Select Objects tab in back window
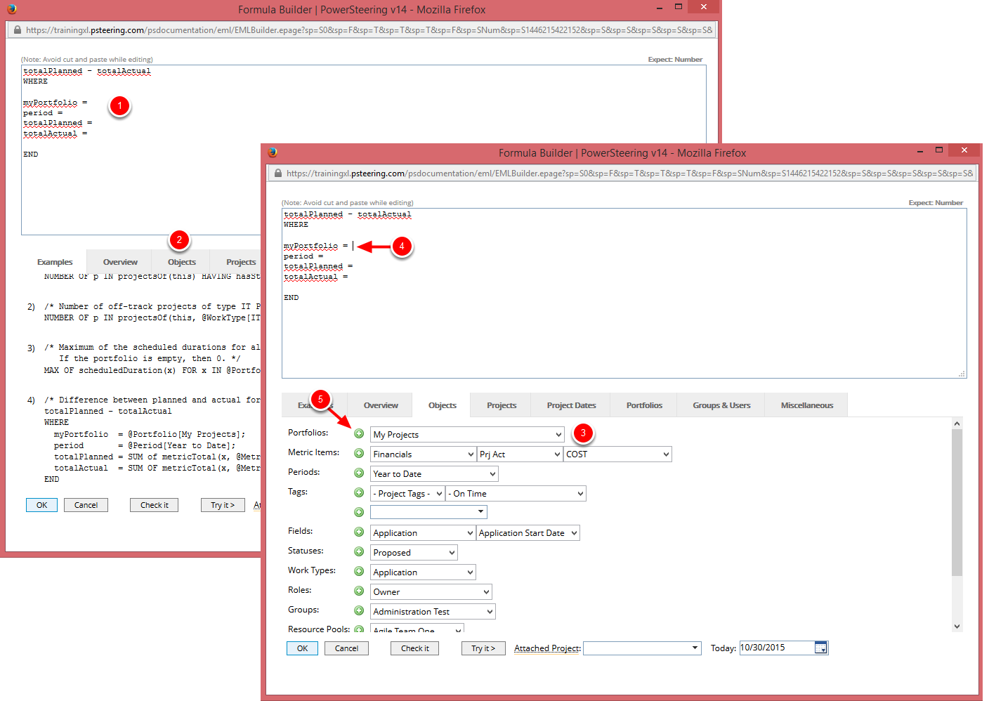Screen dimensions: 989x701 pyautogui.click(x=182, y=262)
